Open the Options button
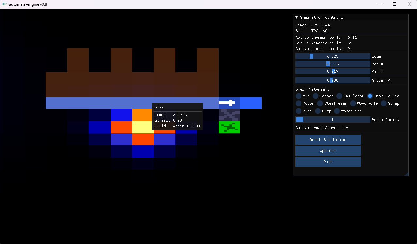This screenshot has height=244, width=417. [328, 151]
